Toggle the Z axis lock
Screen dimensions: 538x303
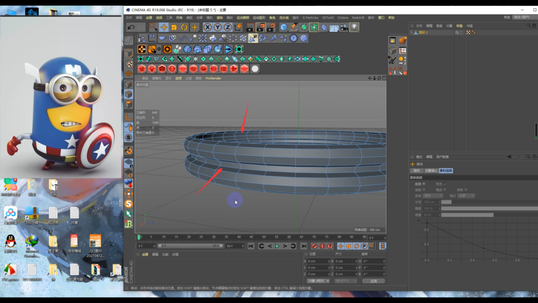(x=228, y=27)
